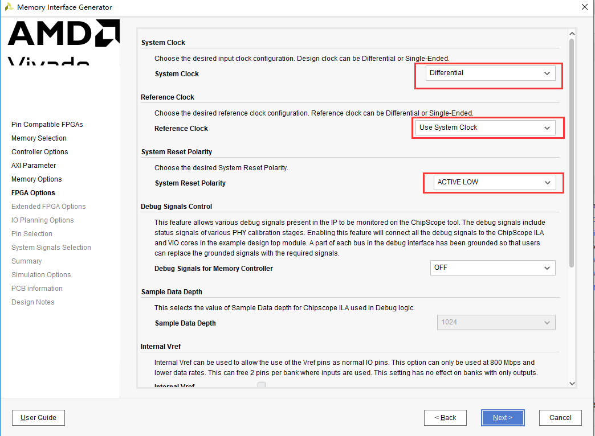Open the System Reset Polarity ACTIVE LOW dropdown
The image size is (595, 436).
click(495, 182)
